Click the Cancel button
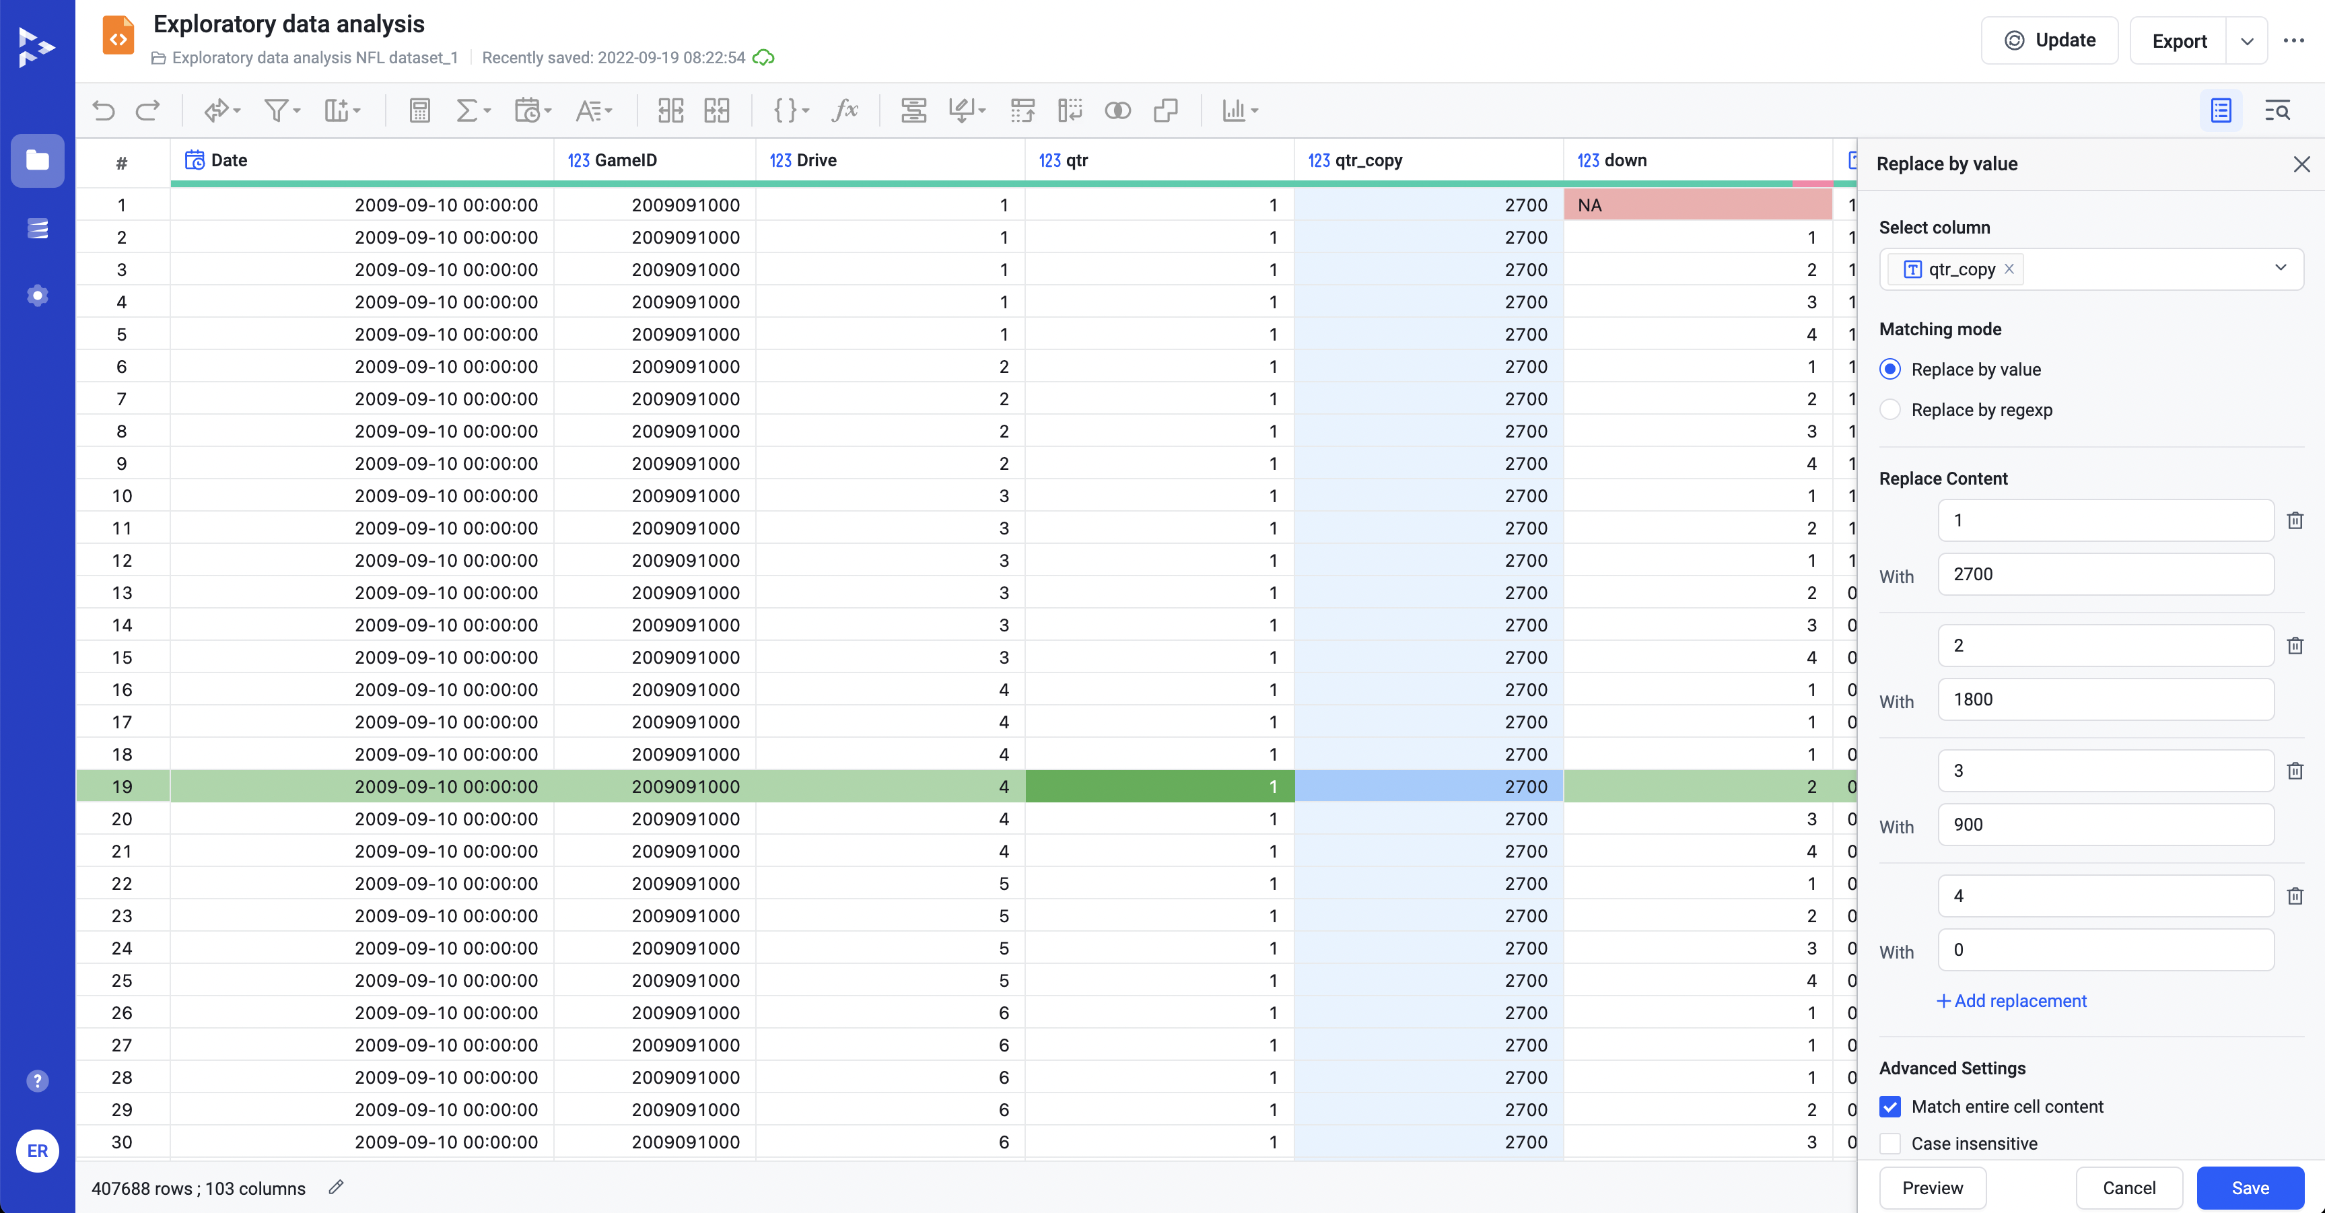Image resolution: width=2325 pixels, height=1213 pixels. [2129, 1187]
